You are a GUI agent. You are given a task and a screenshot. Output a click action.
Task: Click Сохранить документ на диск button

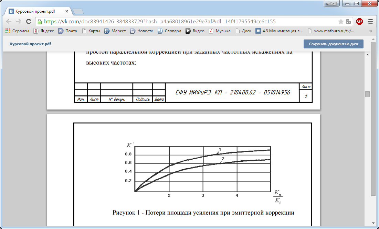point(333,44)
